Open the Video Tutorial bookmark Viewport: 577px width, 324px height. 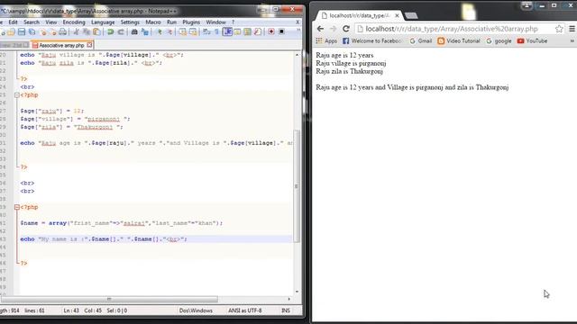tap(459, 40)
